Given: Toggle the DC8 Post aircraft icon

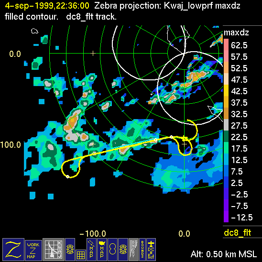Looking at the screenshot, I should pyautogui.click(x=151, y=249).
